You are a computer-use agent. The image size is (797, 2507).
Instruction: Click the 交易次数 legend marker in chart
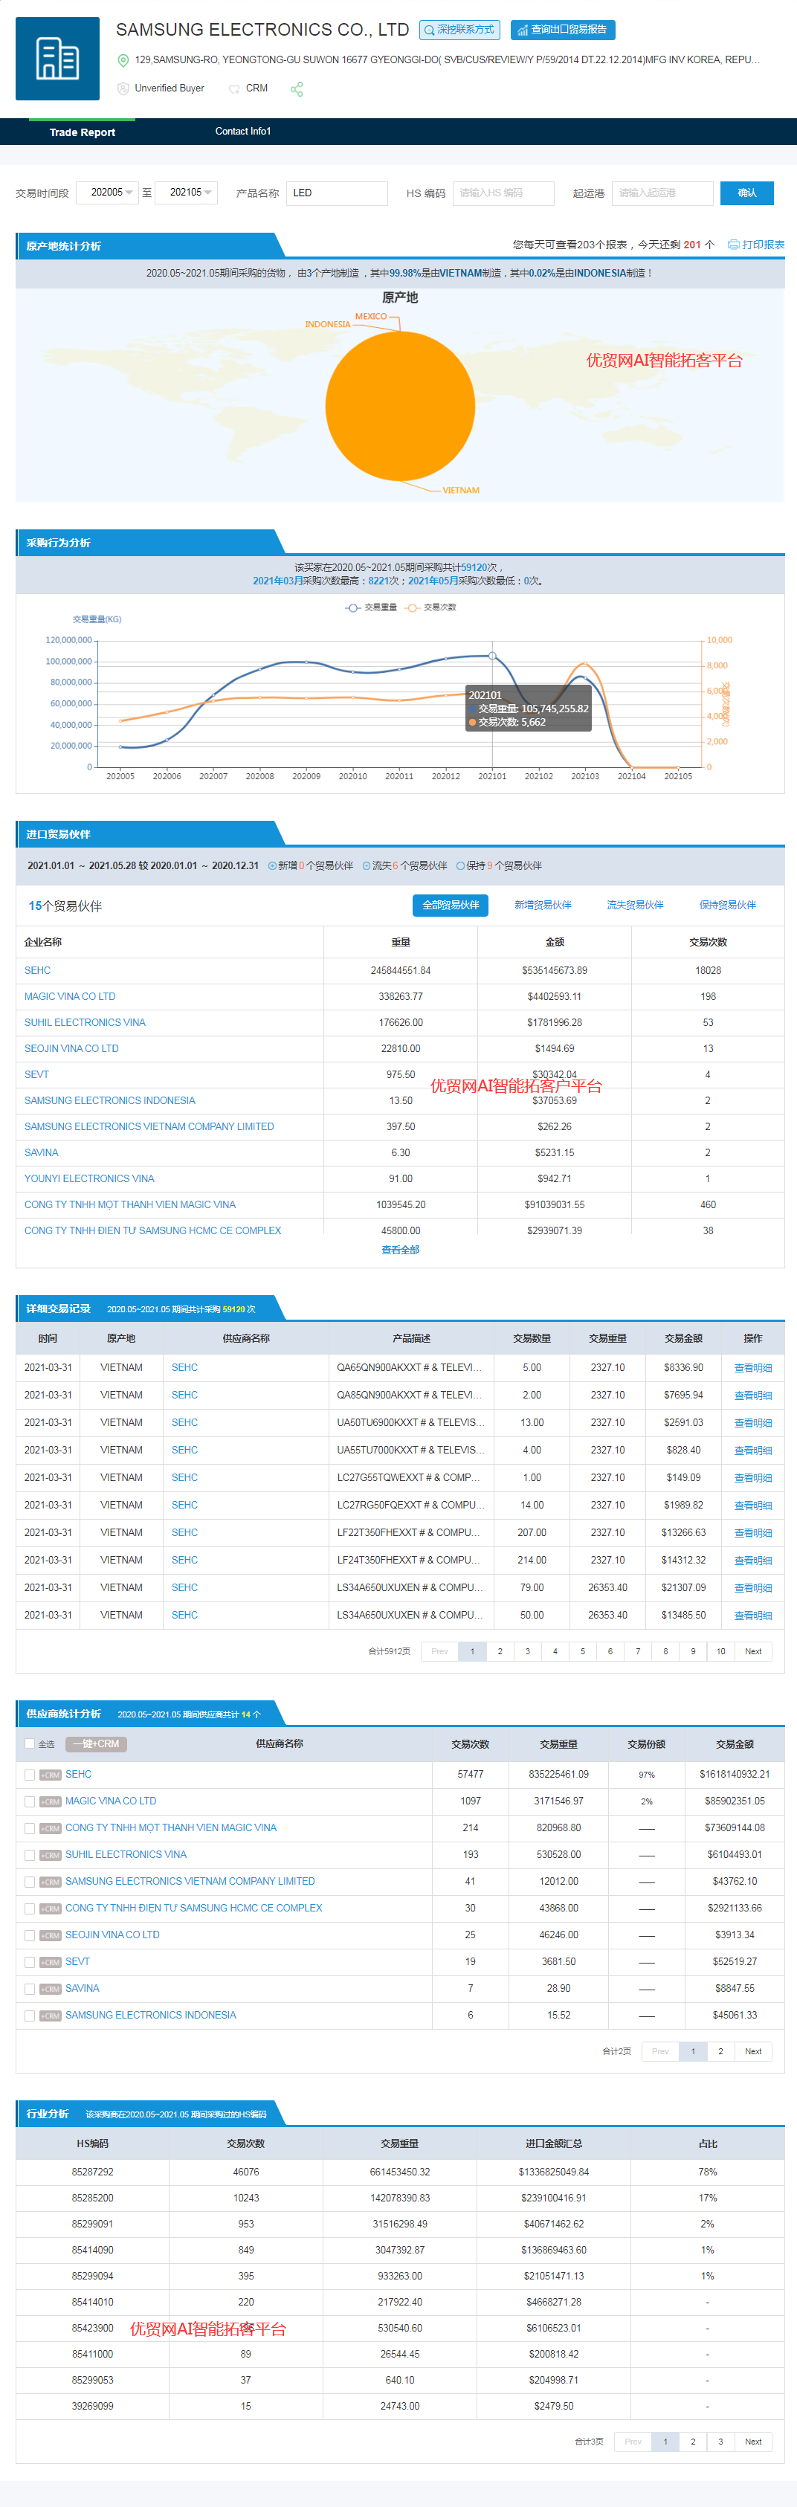coord(413,607)
